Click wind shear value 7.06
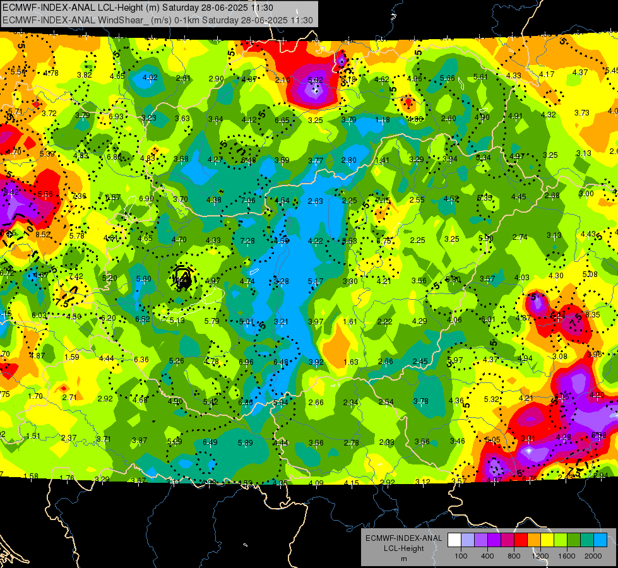The height and width of the screenshot is (568, 618). coord(248,200)
